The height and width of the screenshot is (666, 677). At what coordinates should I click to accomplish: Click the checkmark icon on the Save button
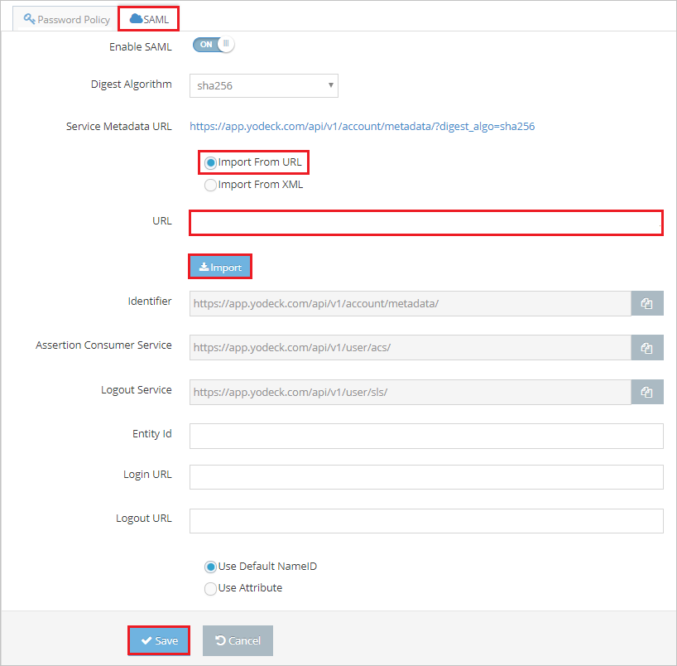pyautogui.click(x=146, y=639)
